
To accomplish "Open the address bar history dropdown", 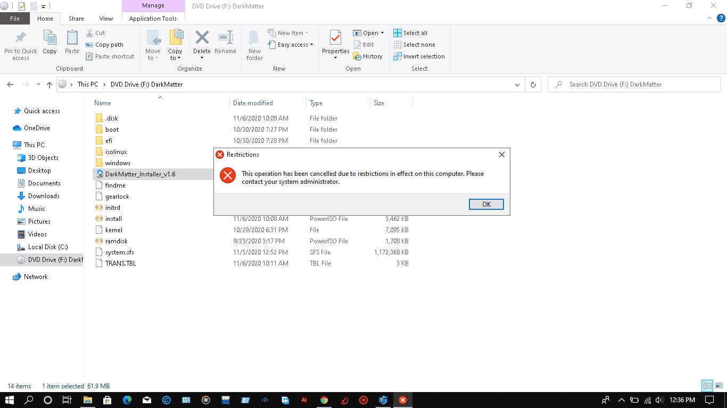I will tap(517, 84).
